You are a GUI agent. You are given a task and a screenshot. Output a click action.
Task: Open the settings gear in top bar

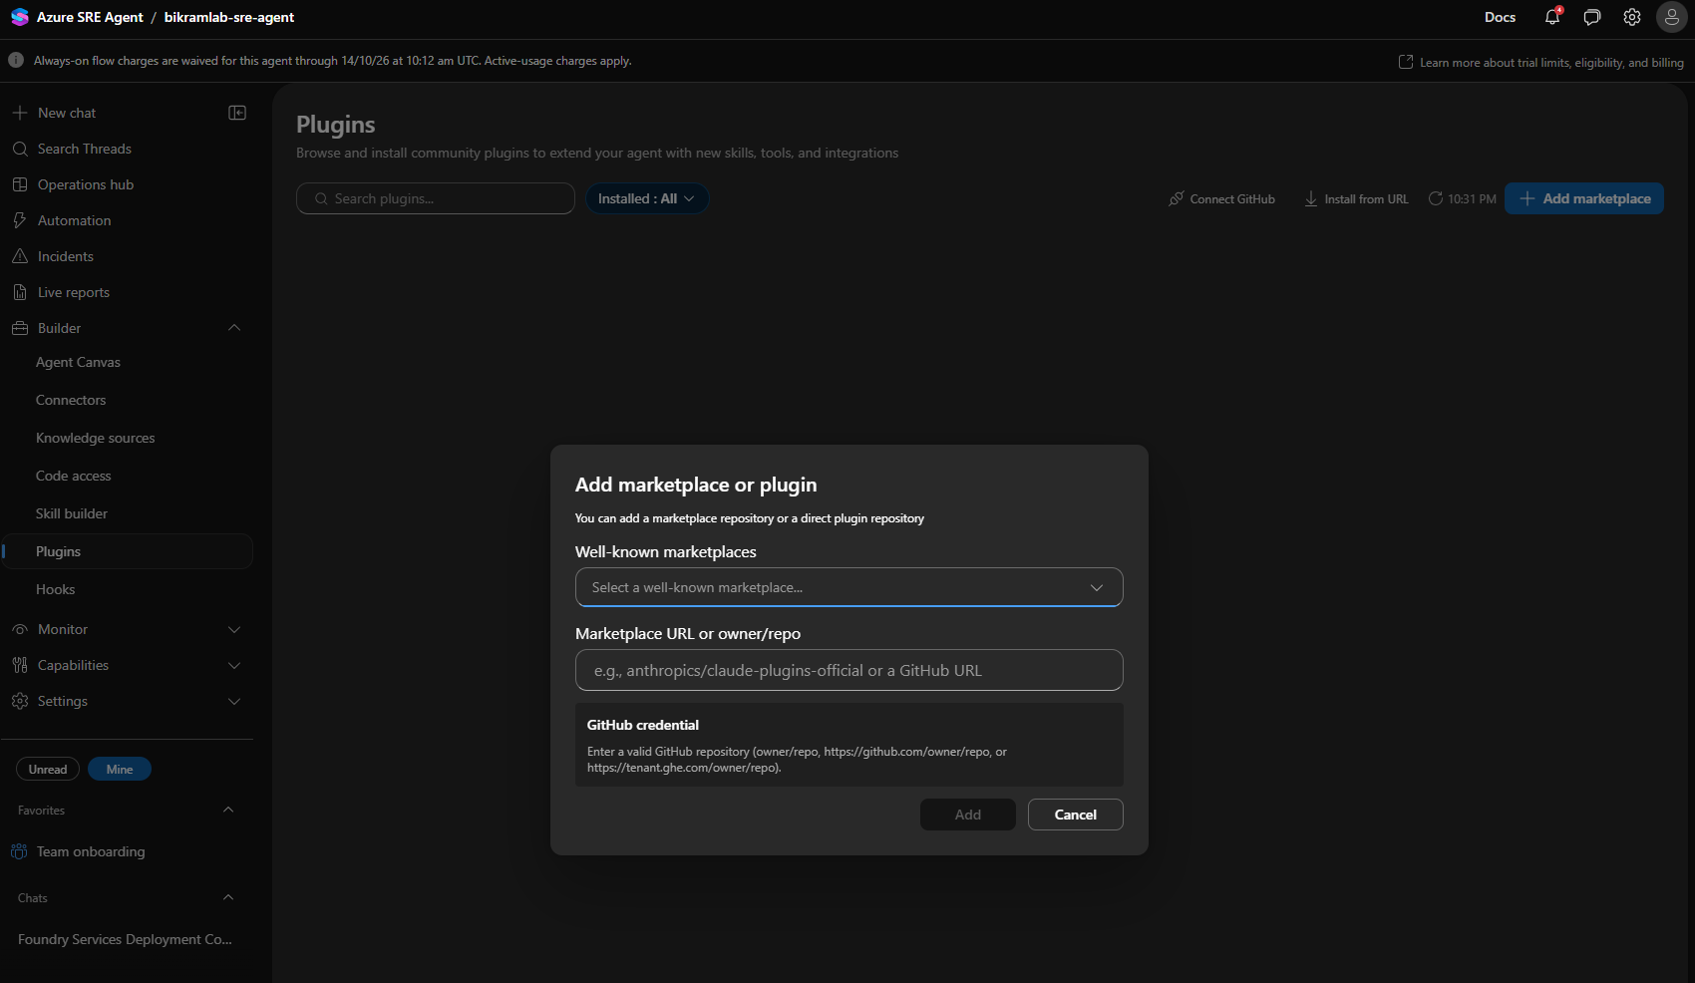(1632, 17)
